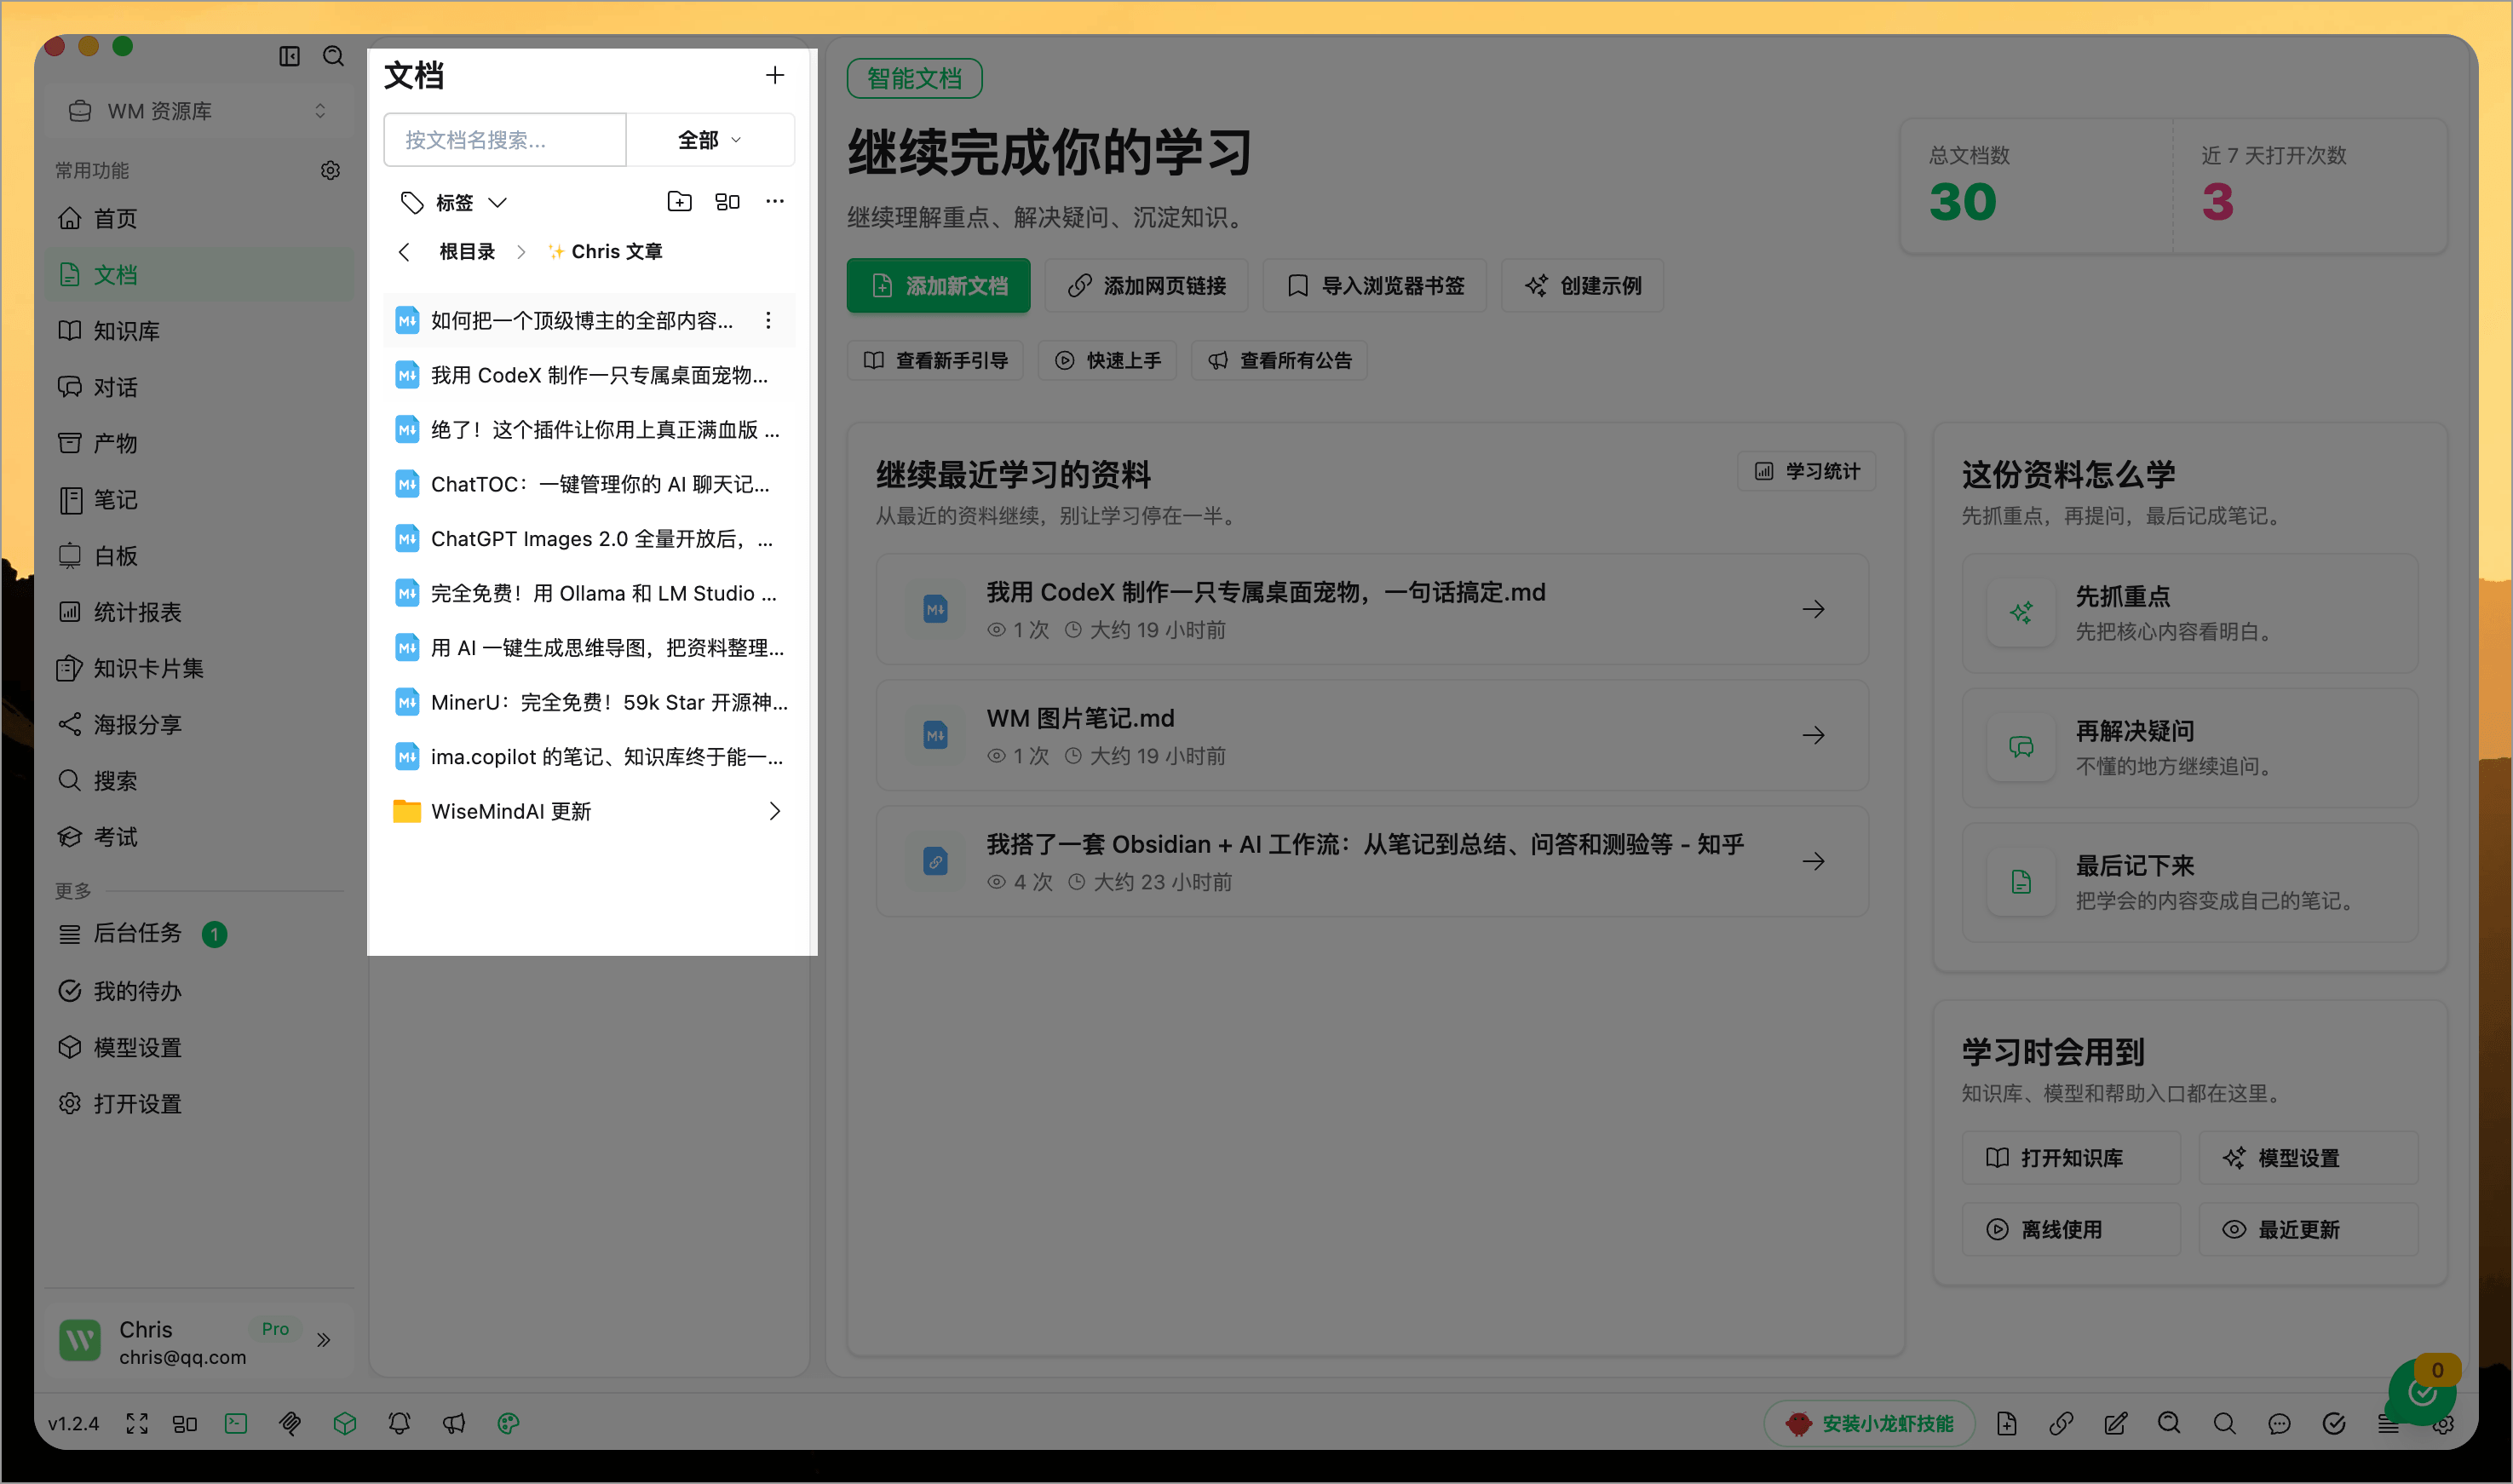Open the 最后记下来 study step card
Screen dimensions: 2513x1484
tap(2190, 883)
